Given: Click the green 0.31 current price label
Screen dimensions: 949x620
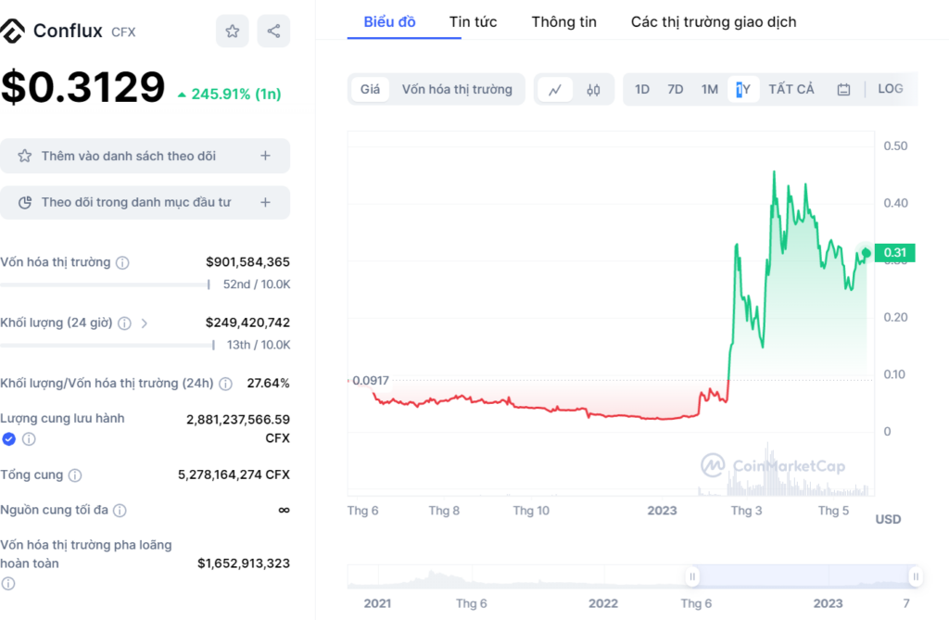Looking at the screenshot, I should click(894, 252).
